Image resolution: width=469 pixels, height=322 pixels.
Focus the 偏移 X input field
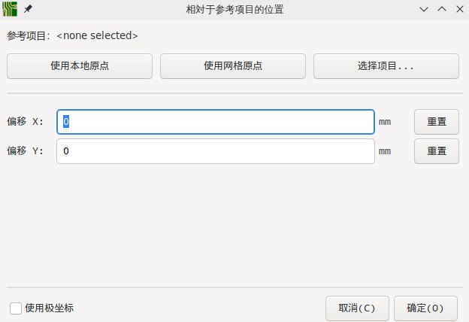tap(216, 122)
